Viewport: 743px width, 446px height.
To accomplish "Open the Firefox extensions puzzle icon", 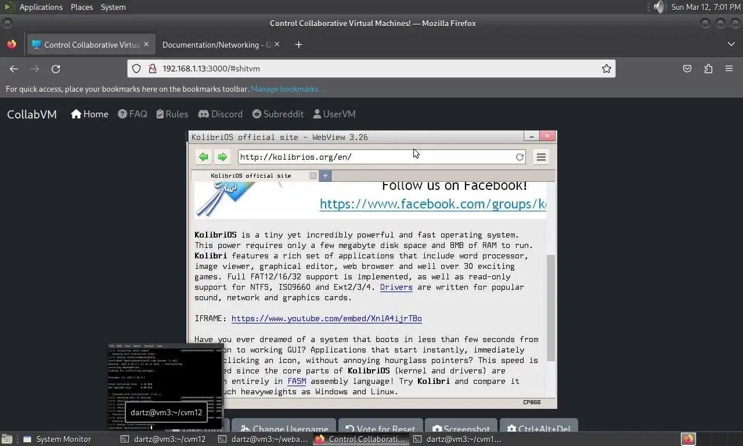I will click(708, 69).
